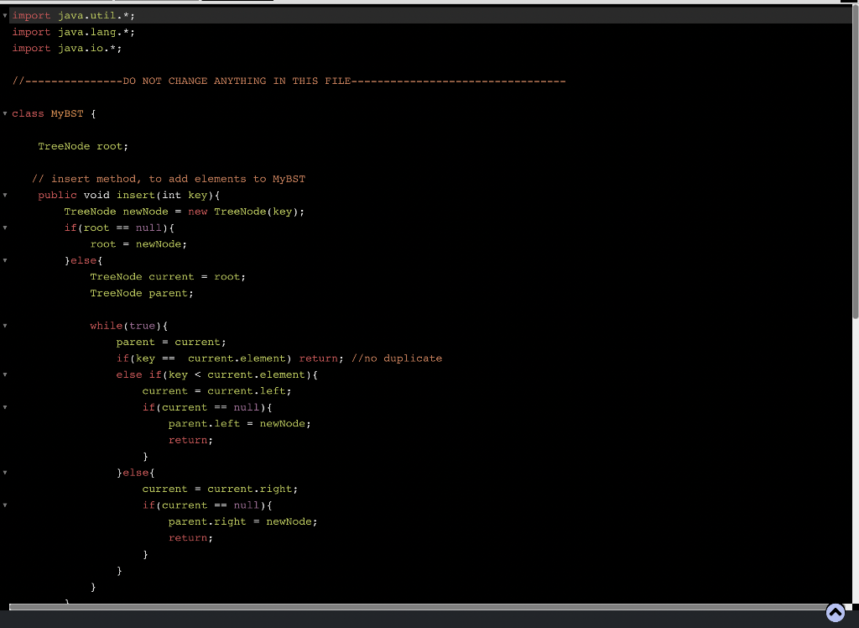Click the horizontal scrollbar at the bottom
Viewport: 859px width, 628px height.
419,607
